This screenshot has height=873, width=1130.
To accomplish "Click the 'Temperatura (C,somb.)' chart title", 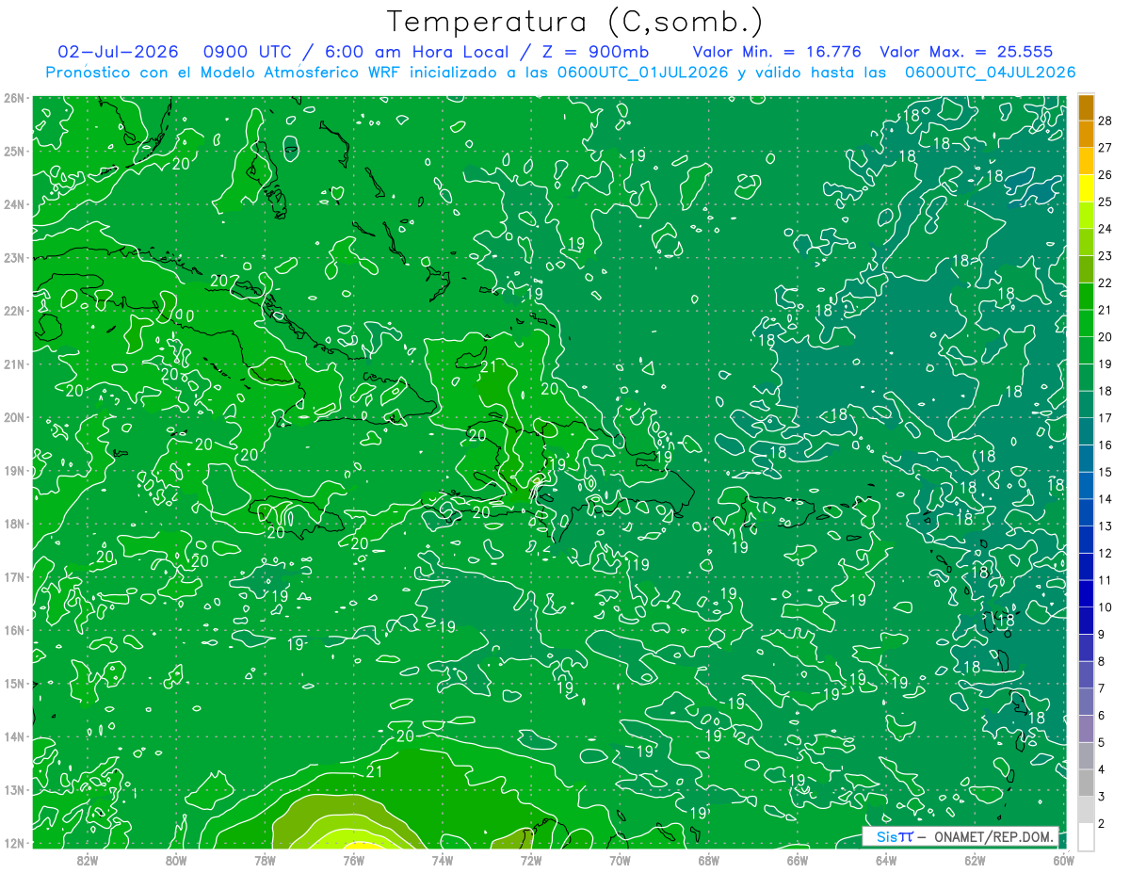I will point(575,23).
